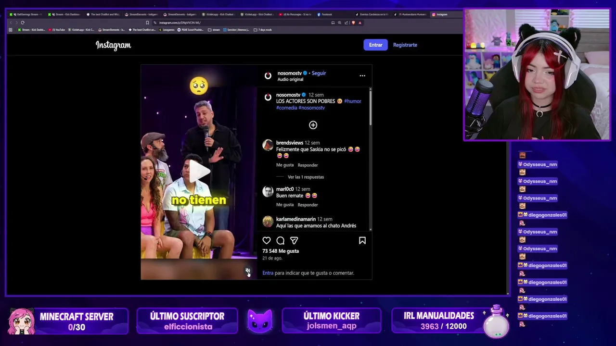
Task: Click 73 548 Me gusta likes count
Action: tap(281, 251)
